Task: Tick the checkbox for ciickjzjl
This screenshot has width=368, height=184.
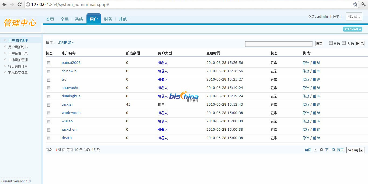Action: (x=48, y=105)
